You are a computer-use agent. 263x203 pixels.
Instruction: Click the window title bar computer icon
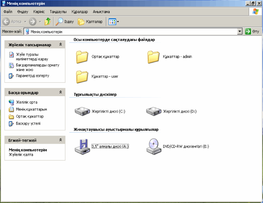(3, 3)
